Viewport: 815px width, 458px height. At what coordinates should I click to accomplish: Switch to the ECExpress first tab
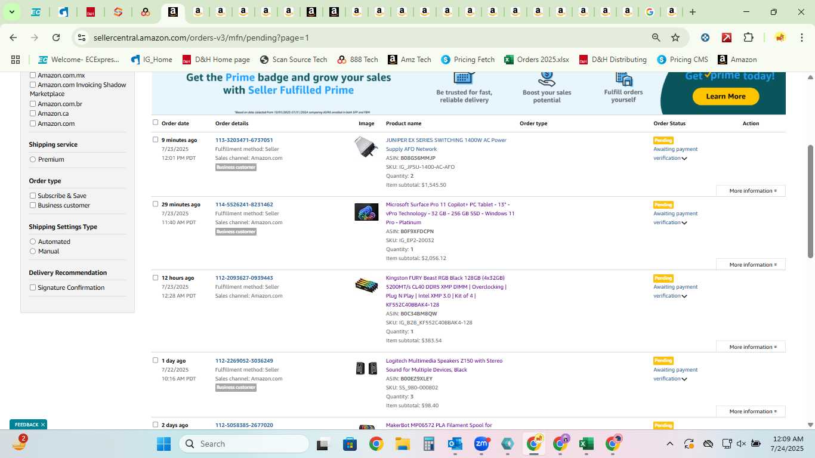click(36, 12)
